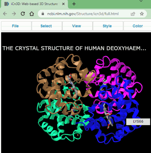Go forward using the browser forward arrow
This screenshot has width=151, height=153.
point(14,14)
